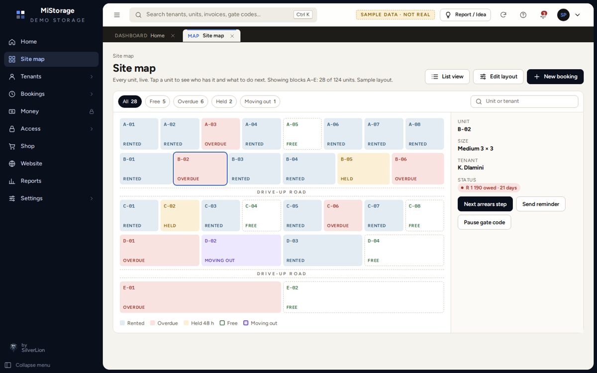The width and height of the screenshot is (597, 373).
Task: Click the Money cash icon
Action: pyautogui.click(x=12, y=111)
